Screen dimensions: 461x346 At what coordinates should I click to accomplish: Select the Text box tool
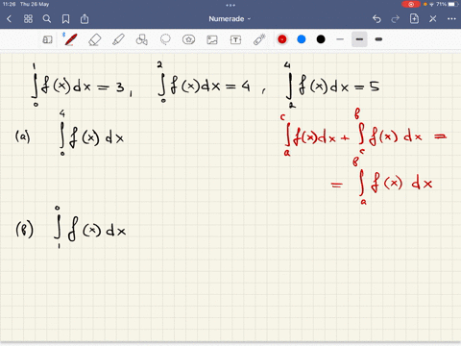235,39
